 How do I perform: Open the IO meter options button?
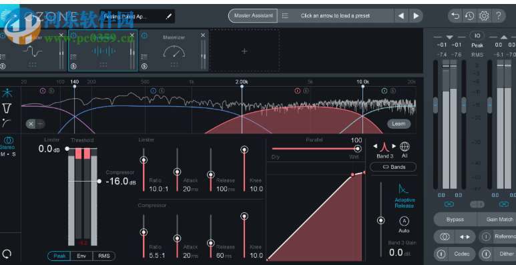[x=477, y=35]
